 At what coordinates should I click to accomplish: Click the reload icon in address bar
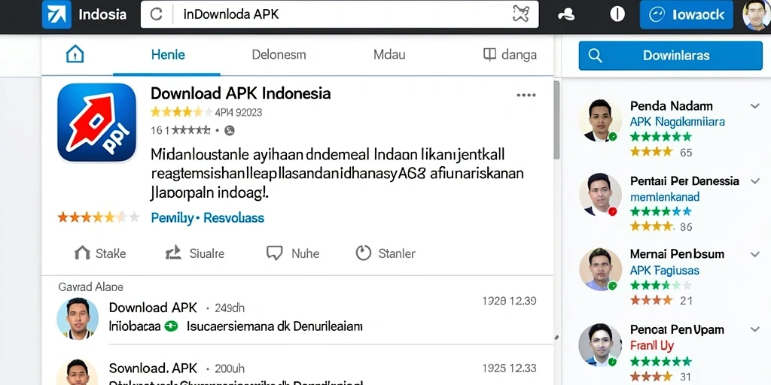[157, 14]
